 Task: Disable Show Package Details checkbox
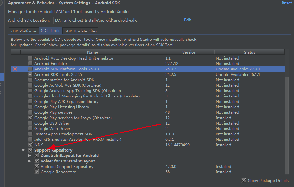244,180
